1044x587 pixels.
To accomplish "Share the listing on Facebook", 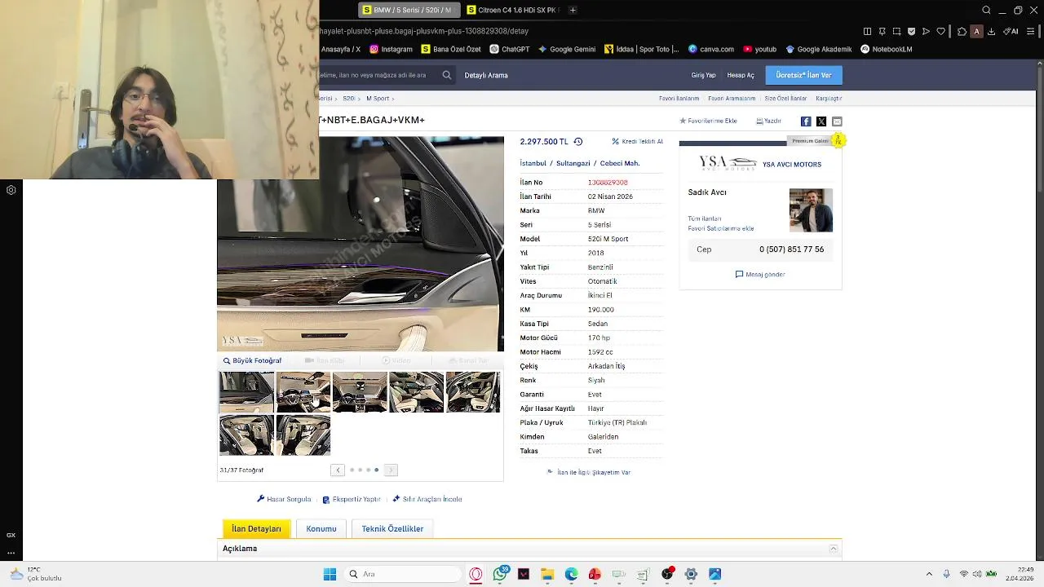I will click(806, 121).
